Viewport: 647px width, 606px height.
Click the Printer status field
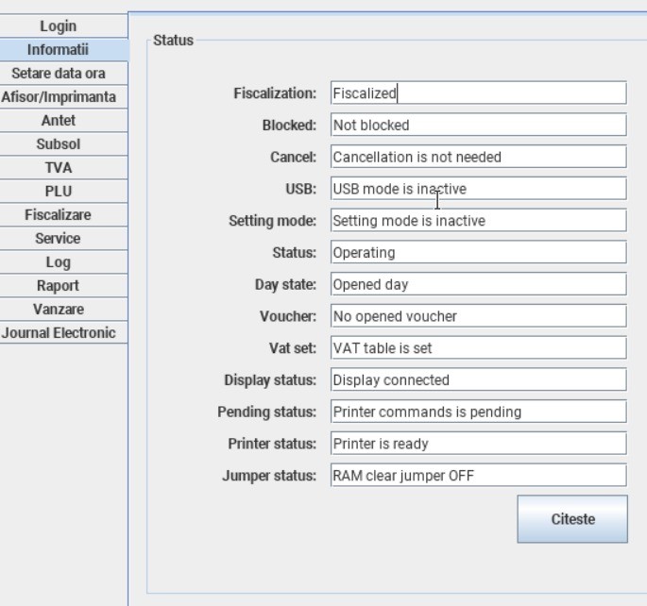coord(478,444)
